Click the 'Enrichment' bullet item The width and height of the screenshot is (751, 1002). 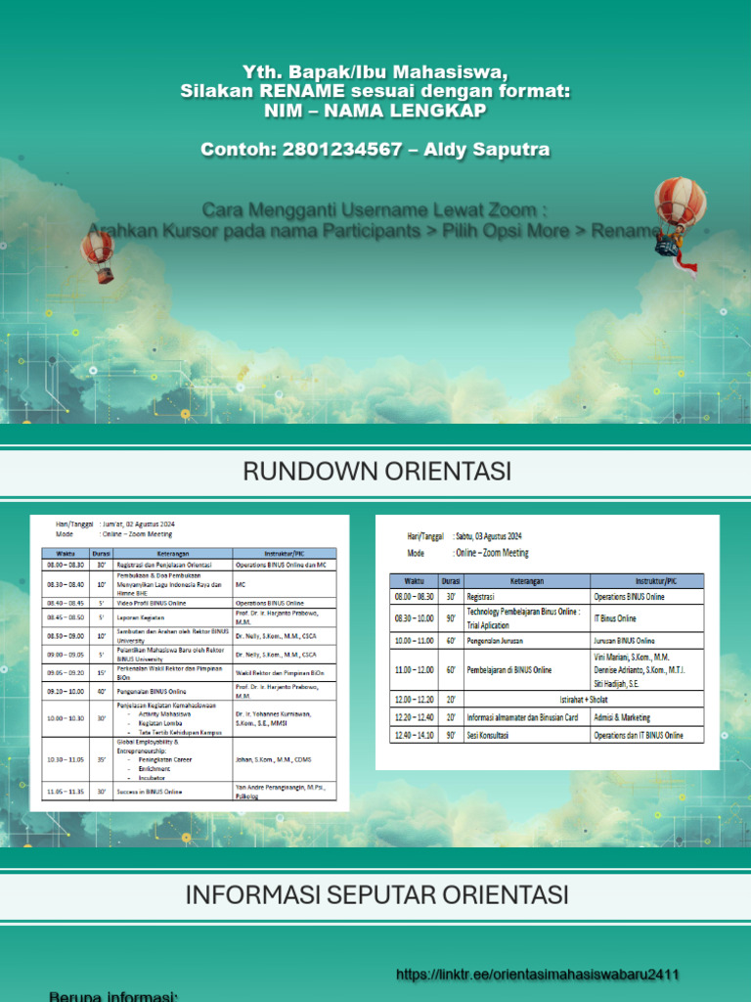tap(155, 769)
